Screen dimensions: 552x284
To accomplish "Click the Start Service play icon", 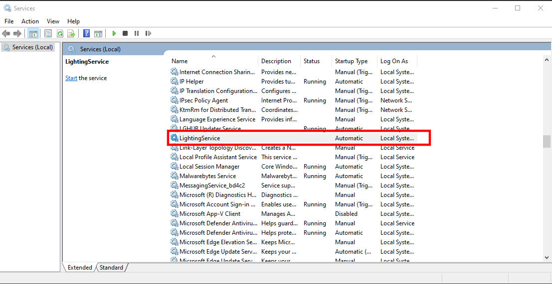I will tap(114, 33).
